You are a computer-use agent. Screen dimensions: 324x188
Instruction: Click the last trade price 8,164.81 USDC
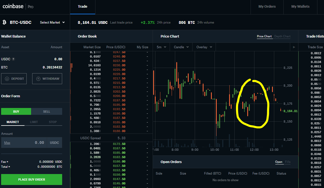[93, 22]
